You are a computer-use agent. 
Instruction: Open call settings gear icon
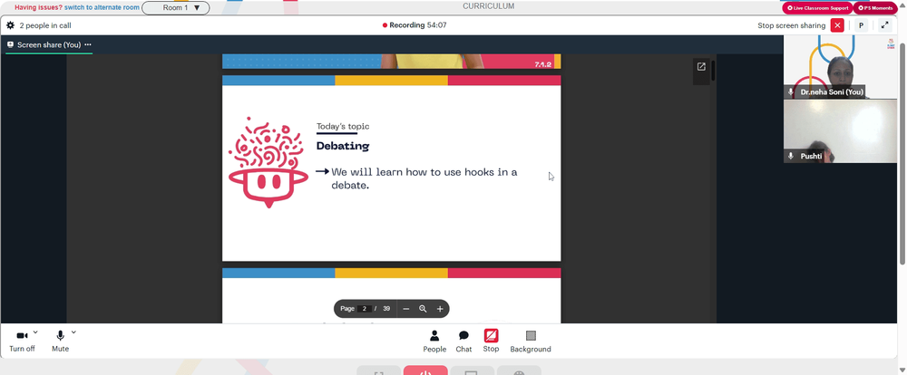coord(10,25)
